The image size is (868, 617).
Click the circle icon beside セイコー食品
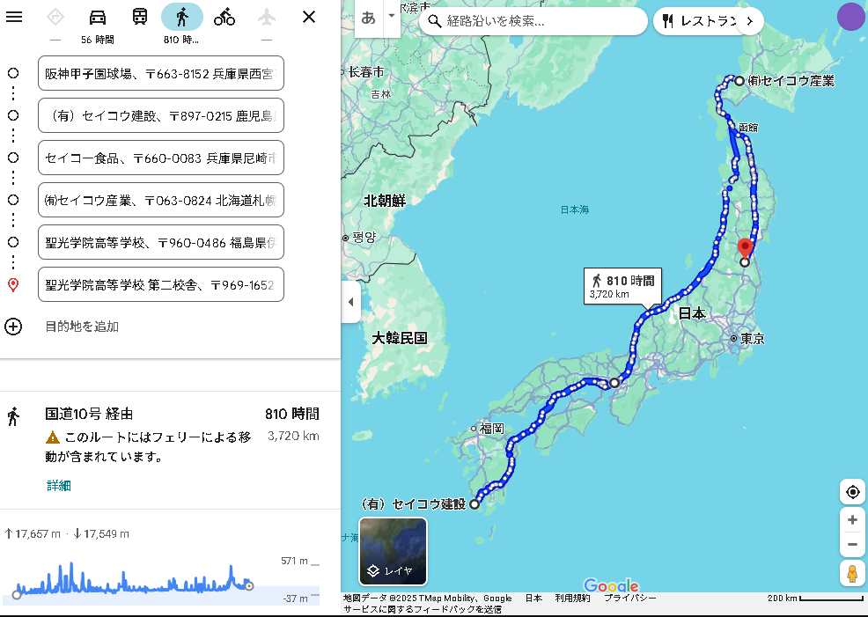(13, 158)
